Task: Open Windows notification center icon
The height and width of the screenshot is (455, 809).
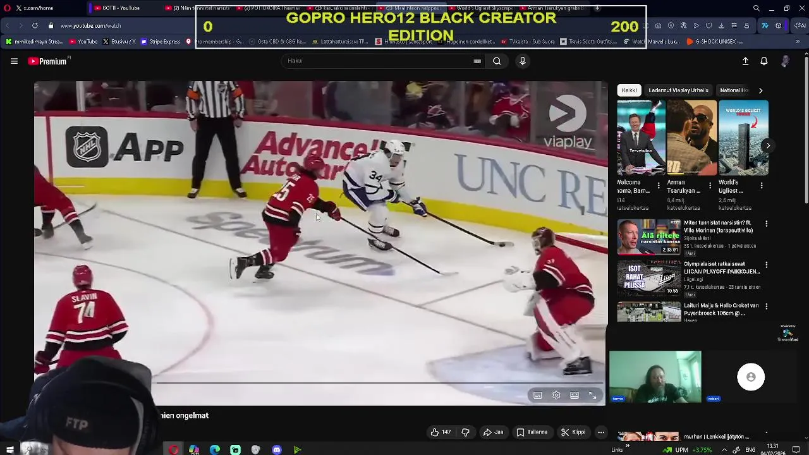Action: (796, 450)
